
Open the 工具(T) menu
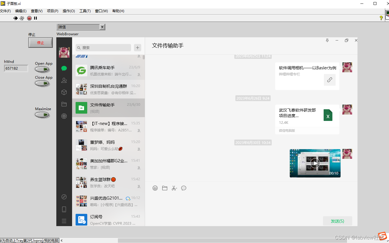85,11
